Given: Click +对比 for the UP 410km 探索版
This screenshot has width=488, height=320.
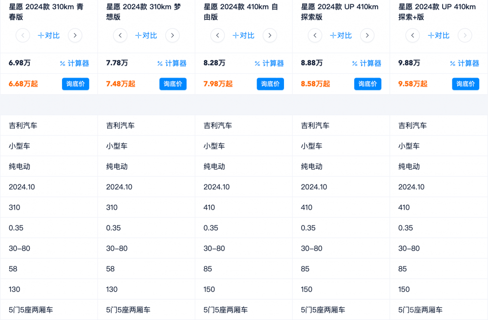Looking at the screenshot, I should click(x=341, y=36).
